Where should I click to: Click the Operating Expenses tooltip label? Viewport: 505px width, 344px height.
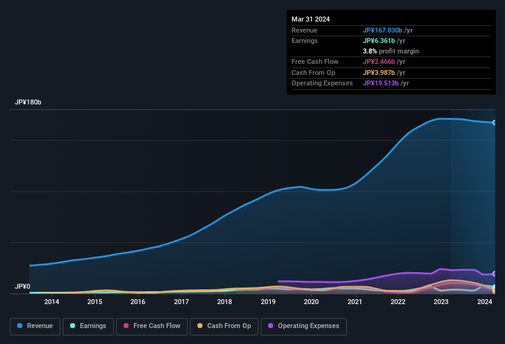point(322,84)
